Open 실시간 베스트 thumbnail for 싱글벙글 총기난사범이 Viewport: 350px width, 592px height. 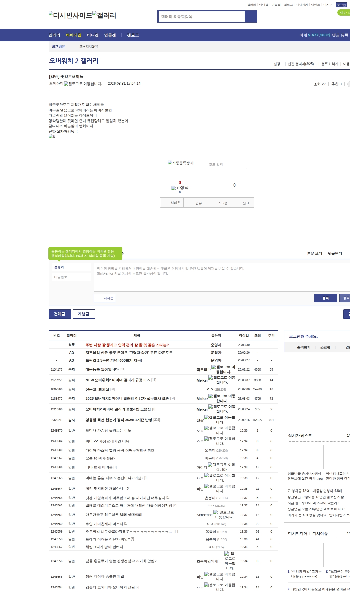(x=306, y=457)
